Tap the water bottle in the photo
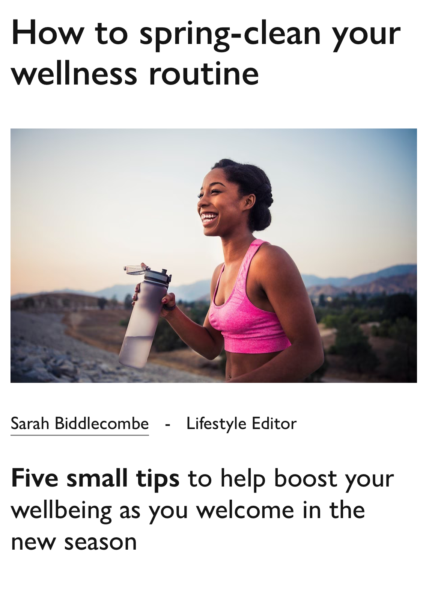The width and height of the screenshot is (426, 597). (145, 316)
